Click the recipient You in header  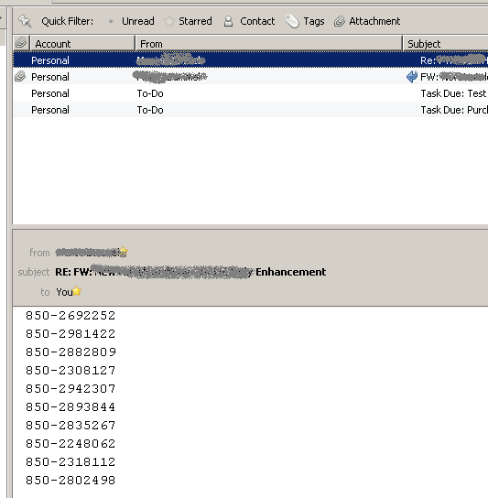(64, 292)
